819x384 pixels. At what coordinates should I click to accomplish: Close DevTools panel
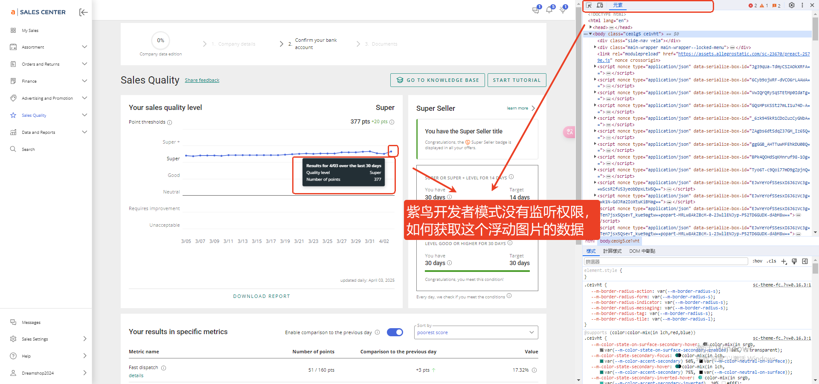coord(812,6)
